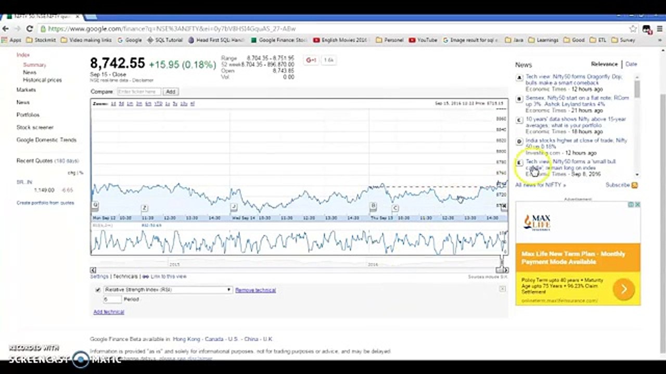666x374 pixels.
Task: Open the YouTube bookmark
Action: tap(423, 40)
